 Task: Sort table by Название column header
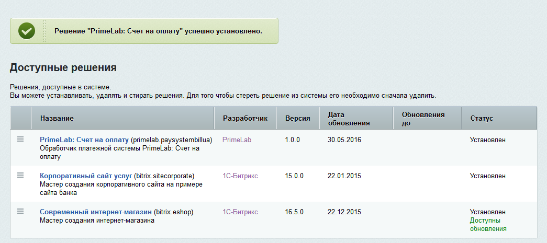[57, 119]
